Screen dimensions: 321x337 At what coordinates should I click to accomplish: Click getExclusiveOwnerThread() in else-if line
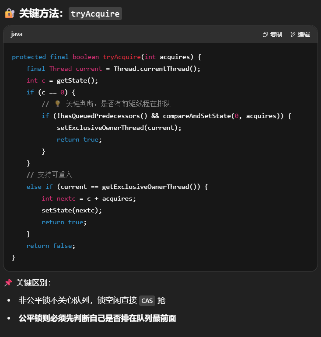point(151,187)
